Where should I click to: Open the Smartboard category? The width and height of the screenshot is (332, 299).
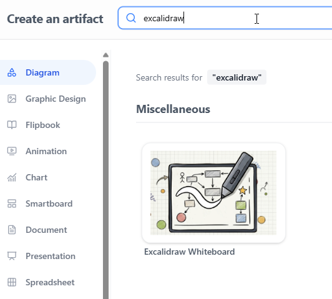click(48, 203)
